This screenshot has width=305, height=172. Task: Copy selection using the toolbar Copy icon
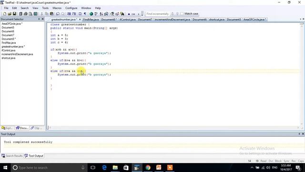tap(47, 14)
